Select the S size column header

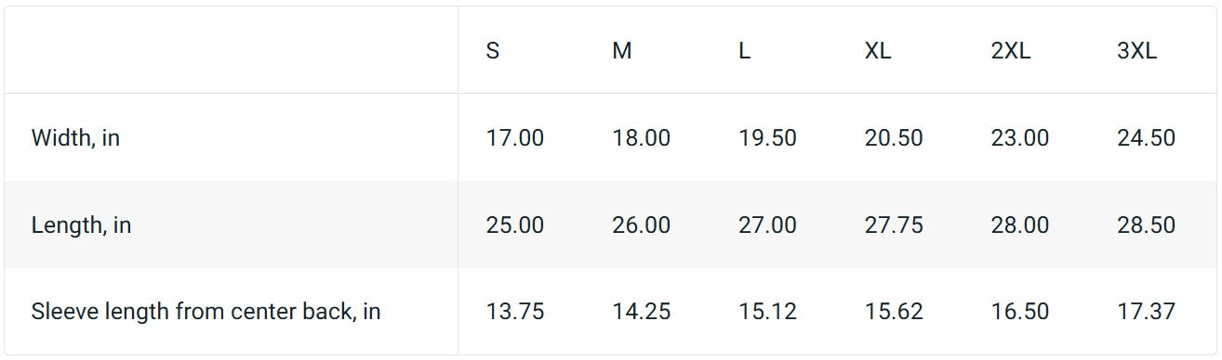[x=493, y=51]
